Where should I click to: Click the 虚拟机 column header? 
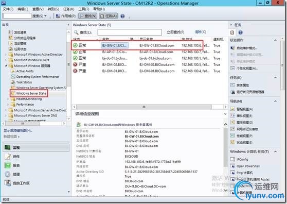click(x=218, y=39)
